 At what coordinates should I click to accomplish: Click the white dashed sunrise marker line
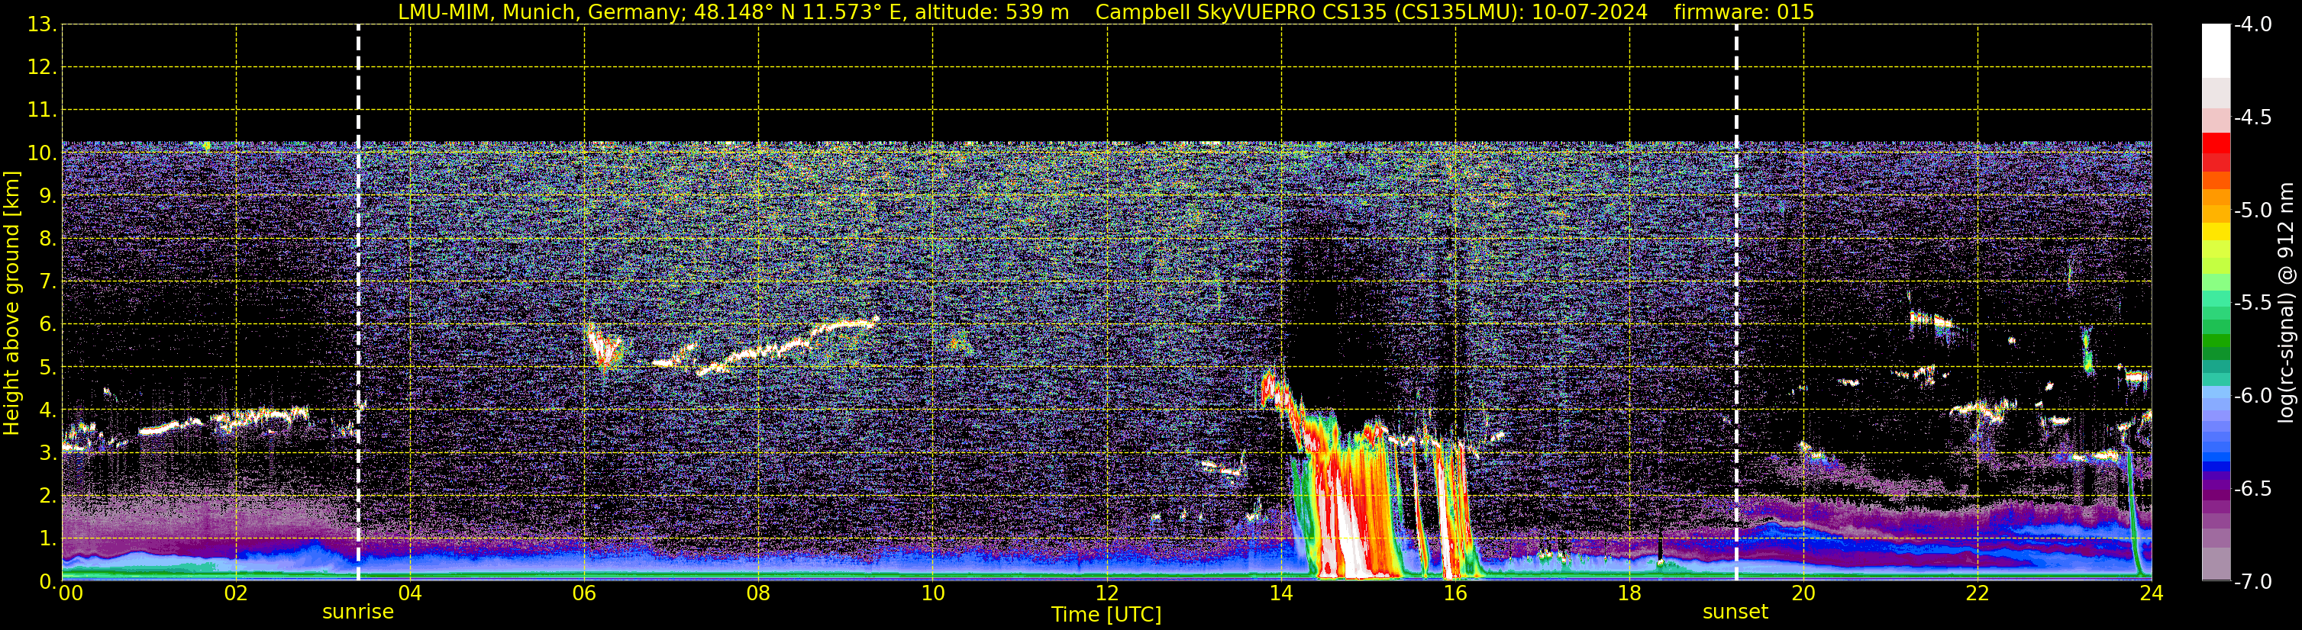click(x=358, y=303)
